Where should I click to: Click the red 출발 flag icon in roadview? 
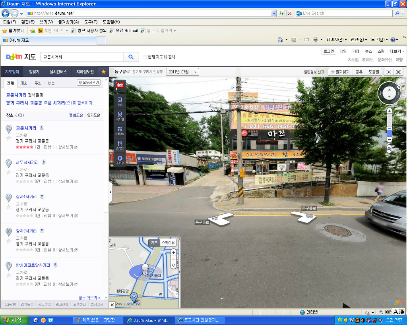[x=120, y=86]
